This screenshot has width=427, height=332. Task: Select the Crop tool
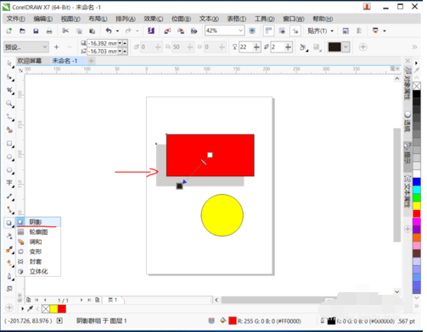10,90
